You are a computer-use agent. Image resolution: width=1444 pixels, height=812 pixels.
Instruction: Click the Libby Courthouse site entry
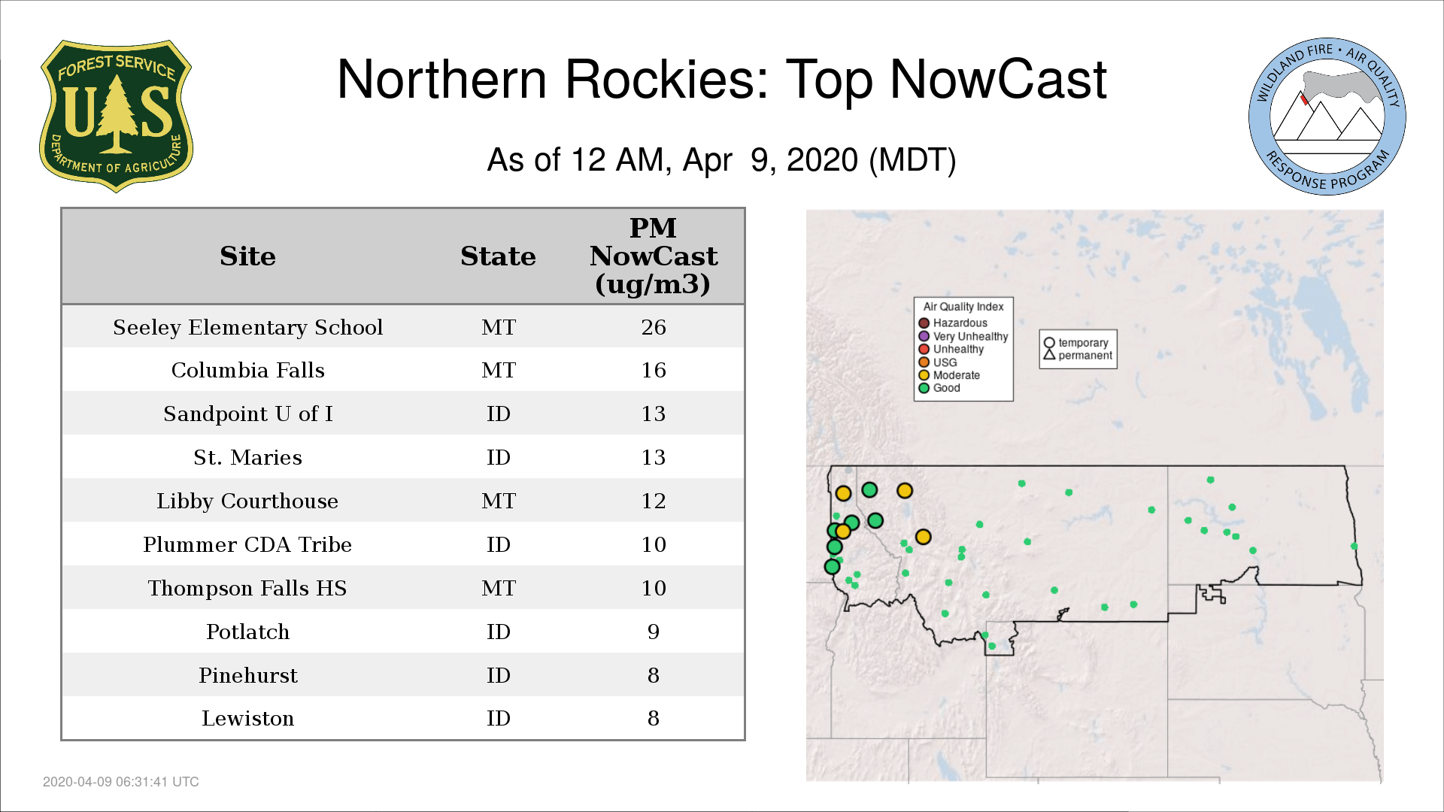[x=247, y=501]
